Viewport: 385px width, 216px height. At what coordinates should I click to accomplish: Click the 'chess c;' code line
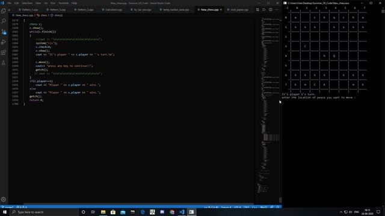pos(35,24)
